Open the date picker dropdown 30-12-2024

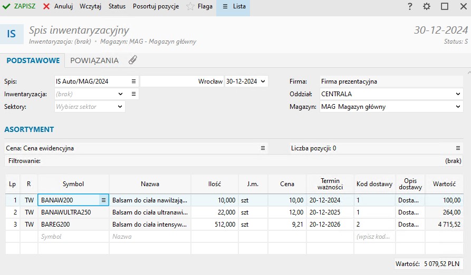tap(263, 82)
